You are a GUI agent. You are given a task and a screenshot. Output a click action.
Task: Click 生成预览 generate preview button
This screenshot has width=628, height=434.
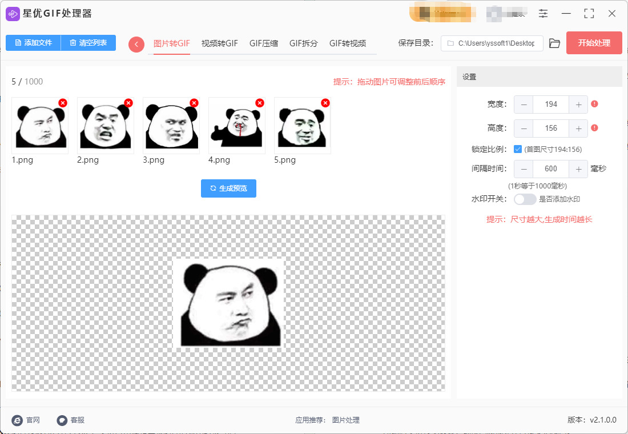tap(229, 188)
